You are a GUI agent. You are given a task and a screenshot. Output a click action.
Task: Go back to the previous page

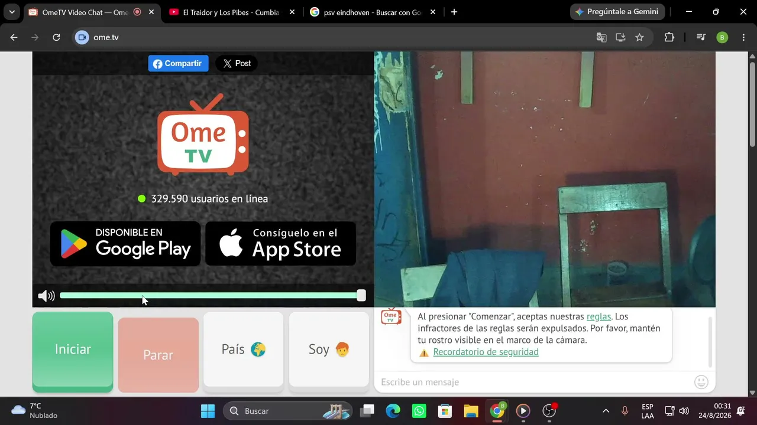tap(14, 37)
